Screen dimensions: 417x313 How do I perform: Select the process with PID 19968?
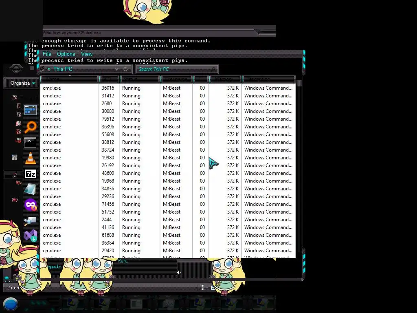(x=168, y=181)
